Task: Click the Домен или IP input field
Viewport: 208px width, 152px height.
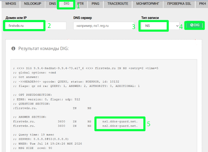Action: pyautogui.click(x=36, y=26)
